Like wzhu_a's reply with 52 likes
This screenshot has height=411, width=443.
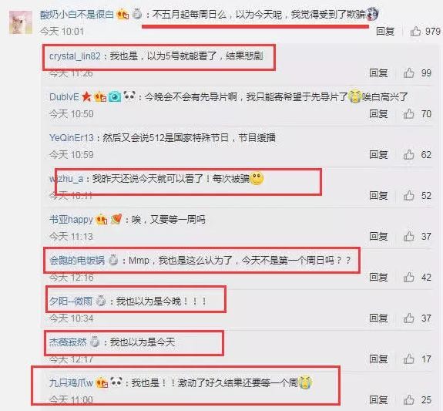click(409, 195)
